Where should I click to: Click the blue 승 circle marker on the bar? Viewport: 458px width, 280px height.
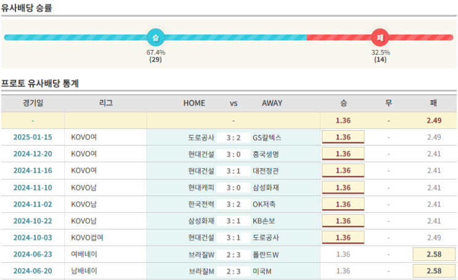pyautogui.click(x=155, y=38)
